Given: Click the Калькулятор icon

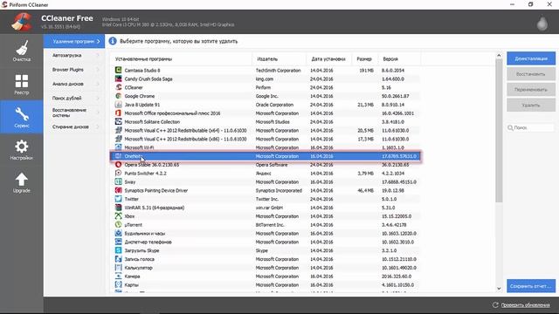Looking at the screenshot, I should (119, 268).
